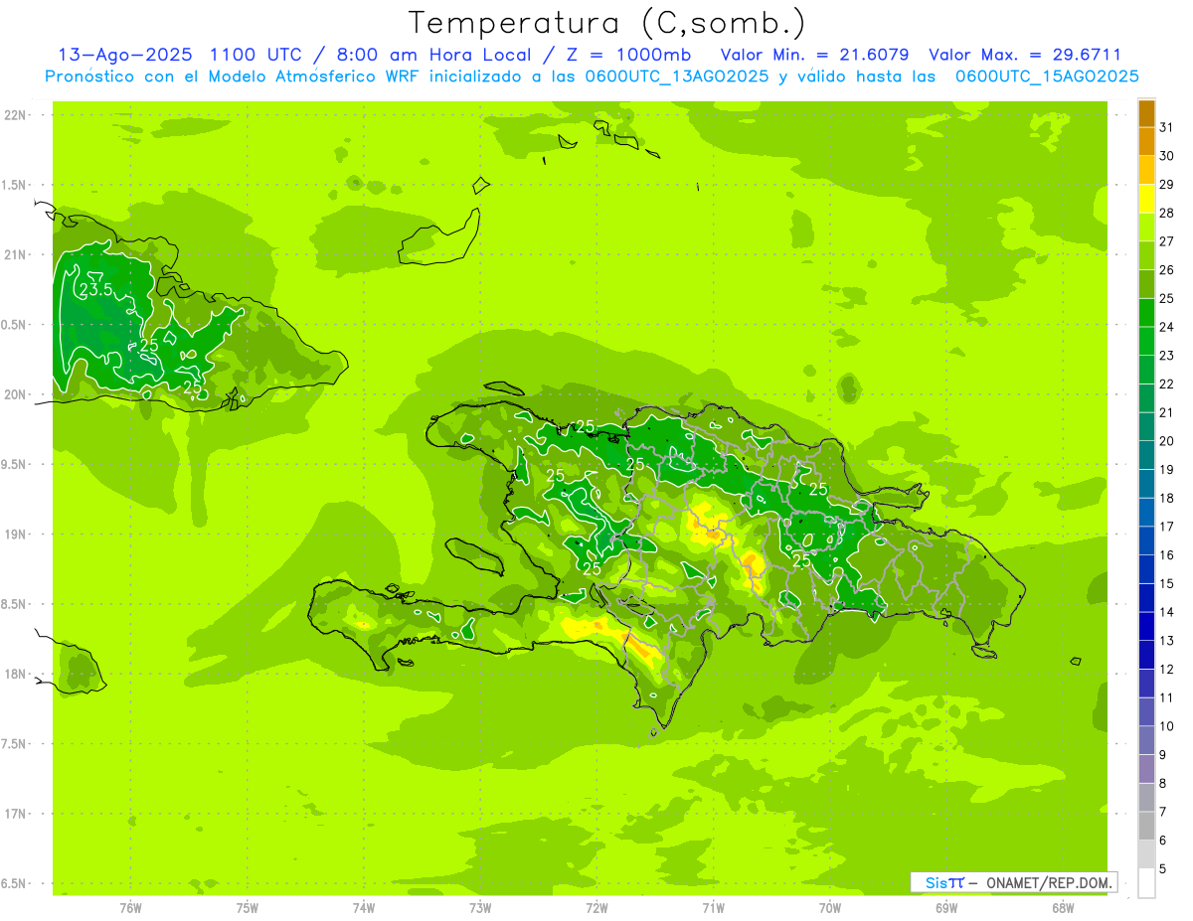Viewport: 1193px width, 921px height.
Task: Click the legend value "18"
Action: (x=1167, y=498)
